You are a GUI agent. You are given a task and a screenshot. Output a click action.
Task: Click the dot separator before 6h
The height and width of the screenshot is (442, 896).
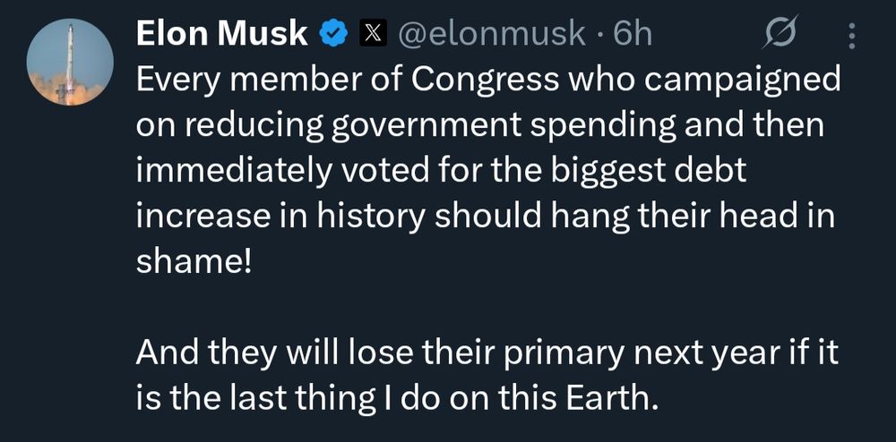pos(599,36)
